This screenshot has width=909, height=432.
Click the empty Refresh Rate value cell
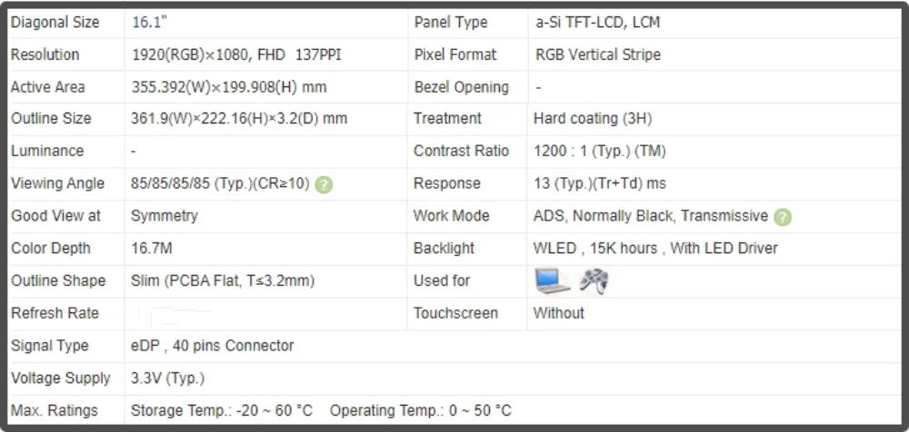coord(265,314)
